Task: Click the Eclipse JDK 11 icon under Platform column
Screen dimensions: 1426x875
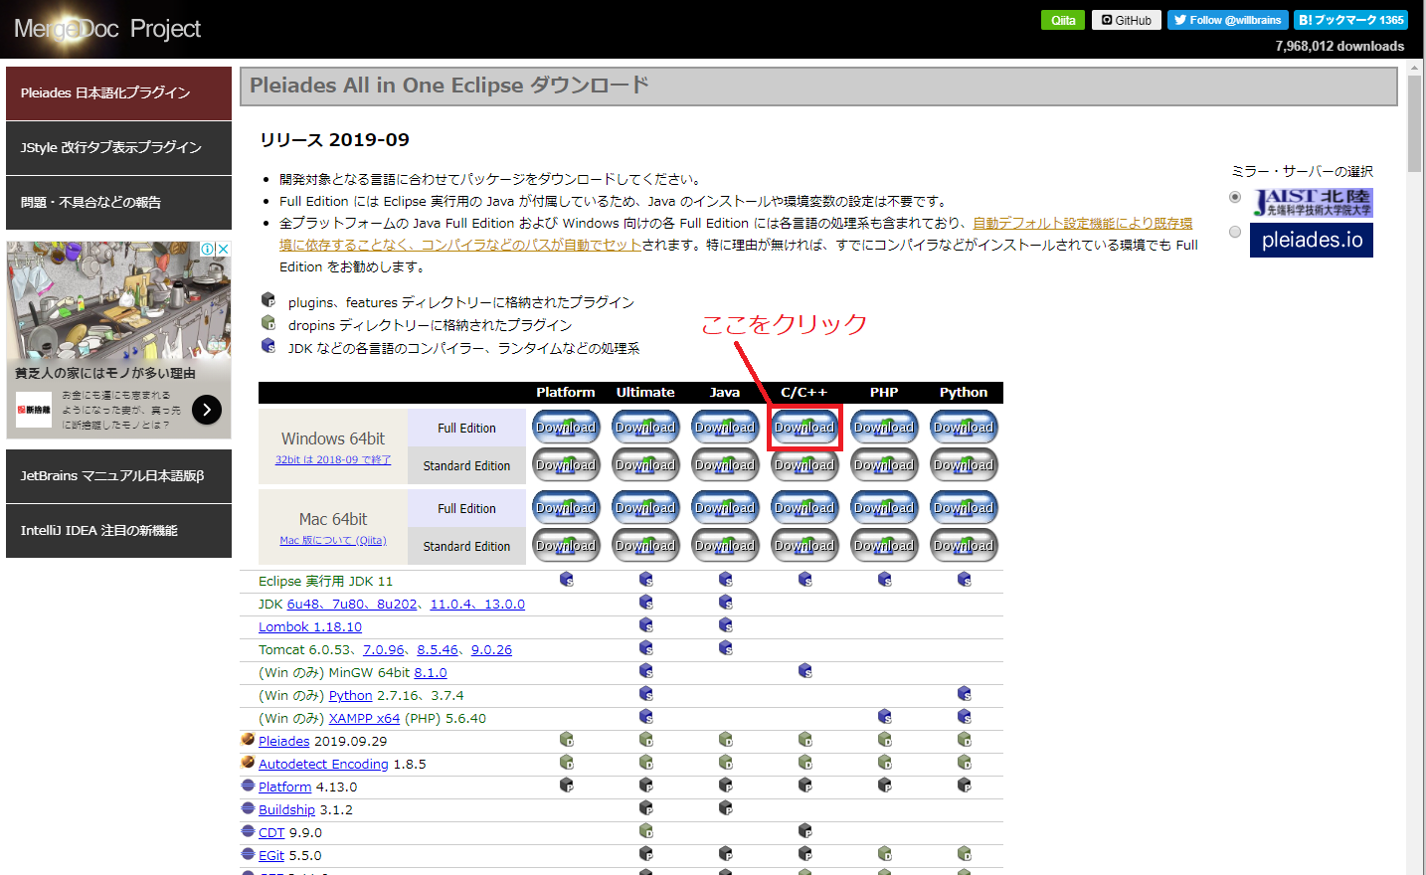Action: click(x=566, y=580)
